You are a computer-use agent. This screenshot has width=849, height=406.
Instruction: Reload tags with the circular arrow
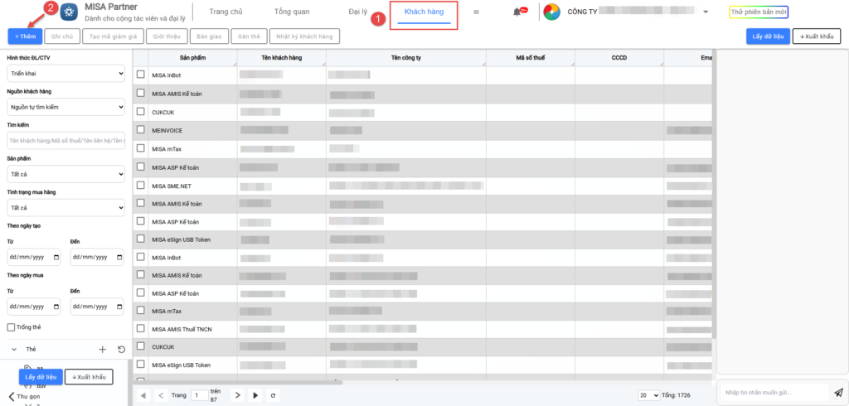click(x=121, y=349)
